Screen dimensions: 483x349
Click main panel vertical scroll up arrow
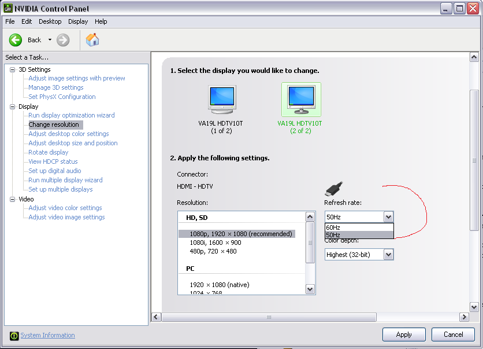[474, 57]
